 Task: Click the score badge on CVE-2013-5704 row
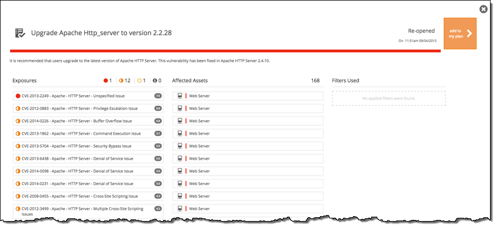pyautogui.click(x=158, y=146)
